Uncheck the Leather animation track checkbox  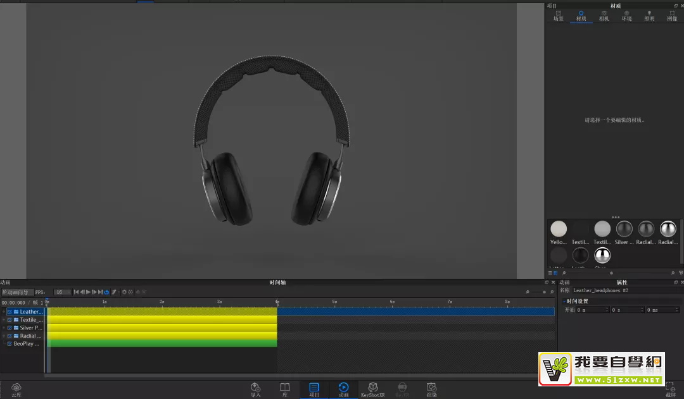click(x=9, y=311)
